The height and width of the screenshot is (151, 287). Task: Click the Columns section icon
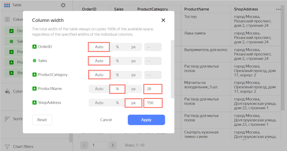click(7, 19)
